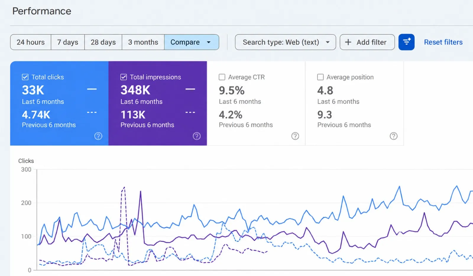Click the dashed line legend in Total impressions card
This screenshot has height=276, width=473.
190,112
